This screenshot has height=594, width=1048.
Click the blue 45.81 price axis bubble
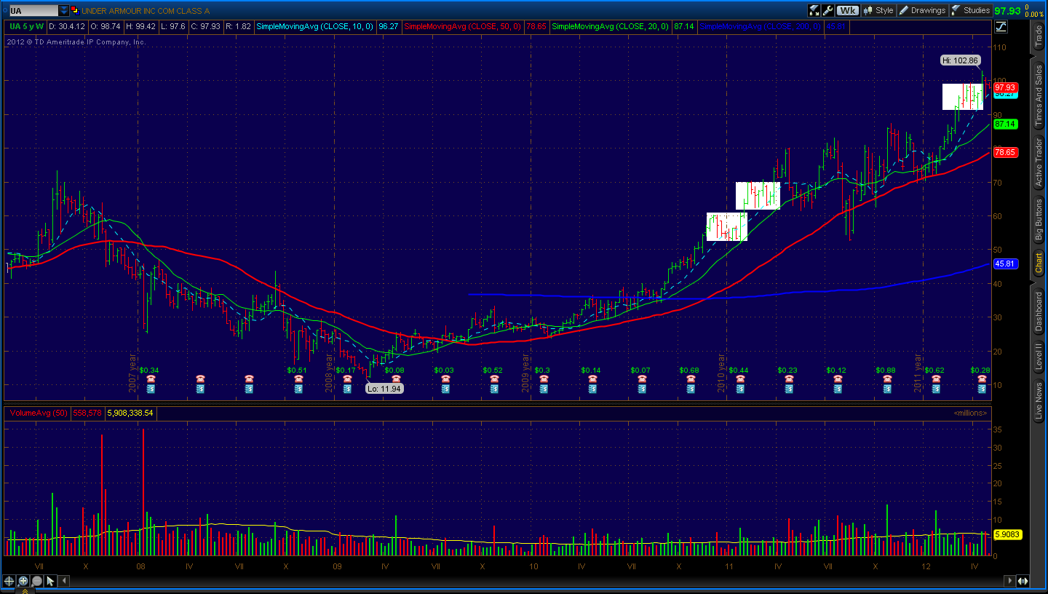(x=1005, y=264)
